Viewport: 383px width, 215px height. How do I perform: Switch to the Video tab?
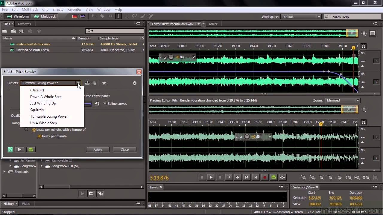[x=26, y=204]
